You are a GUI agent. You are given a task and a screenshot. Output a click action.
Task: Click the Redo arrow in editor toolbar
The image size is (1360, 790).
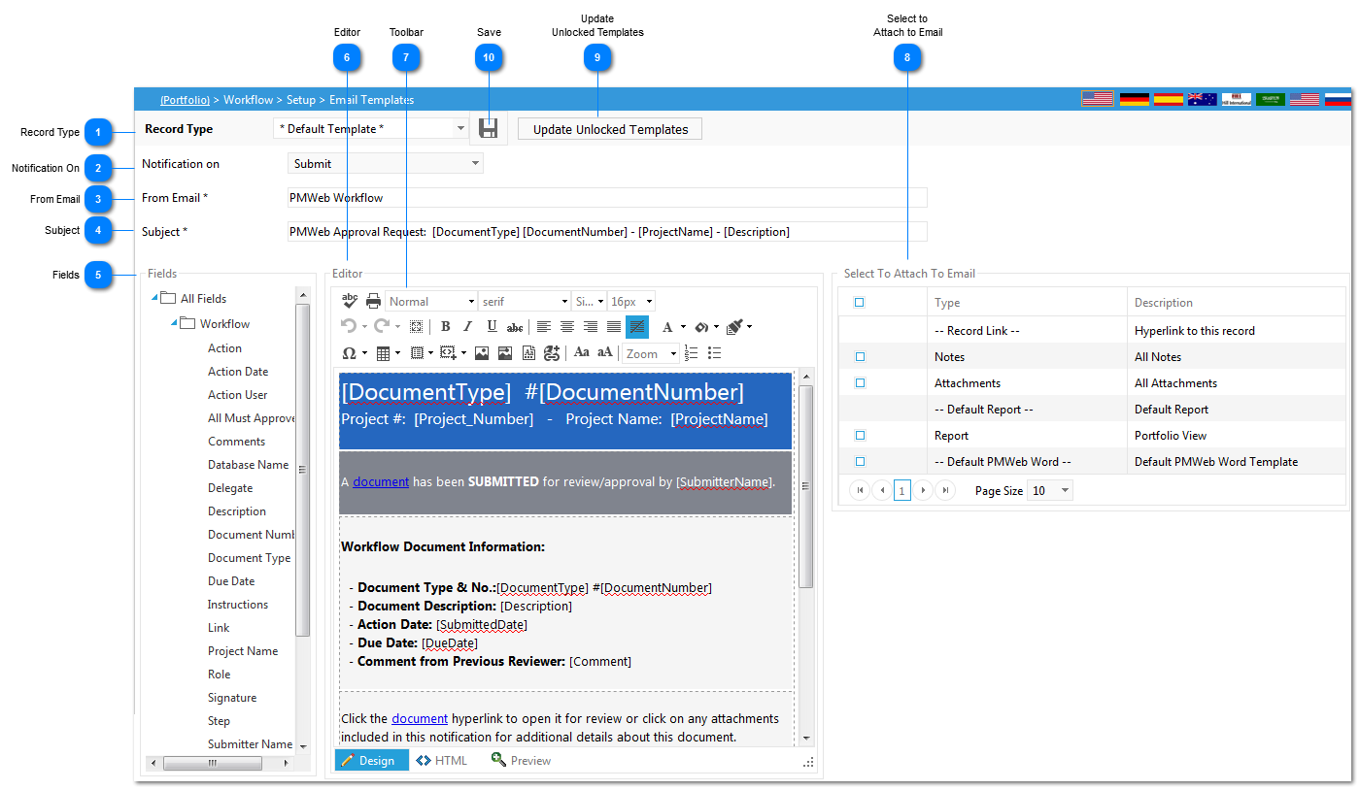[x=381, y=327]
